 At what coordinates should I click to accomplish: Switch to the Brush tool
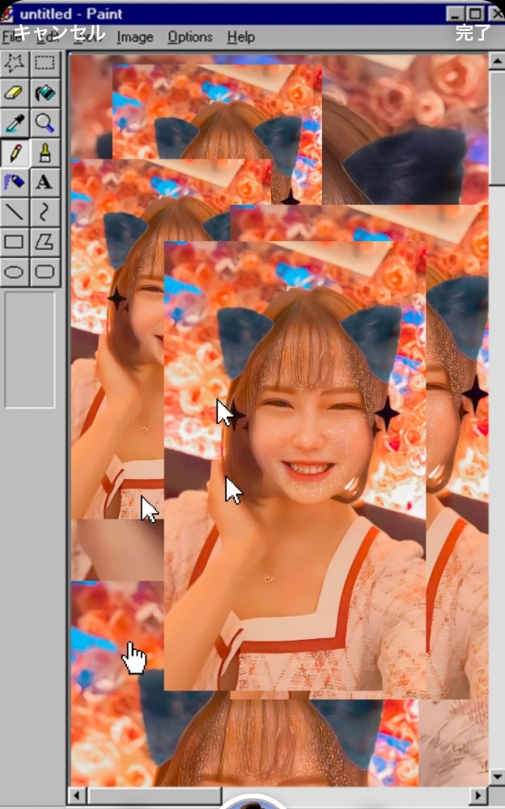(45, 152)
